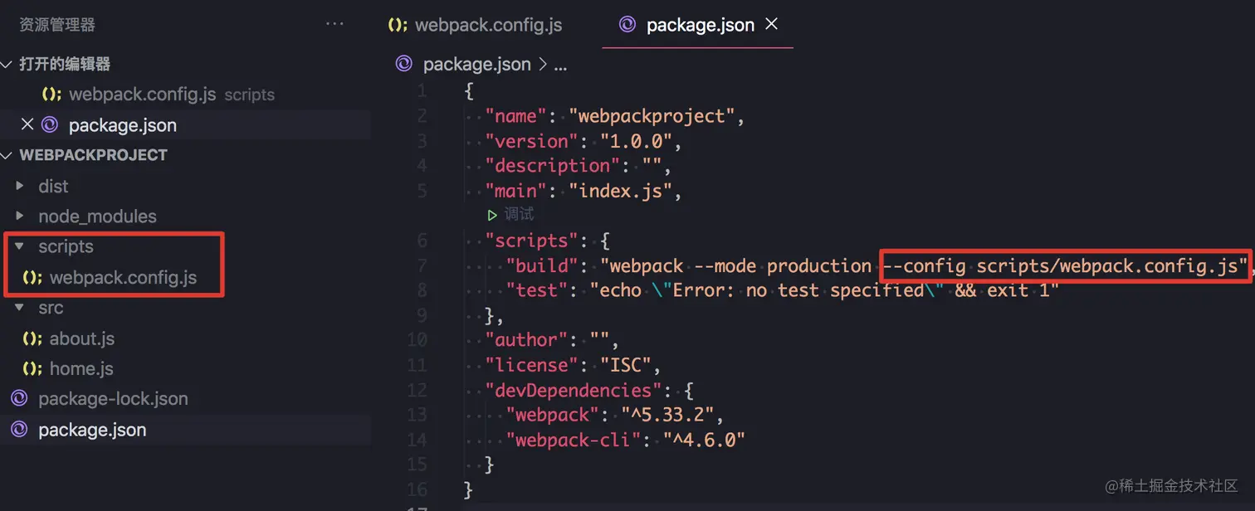1255x511 pixels.
Task: Click the "^4.6.0" webpack-cli version value
Action: [704, 440]
